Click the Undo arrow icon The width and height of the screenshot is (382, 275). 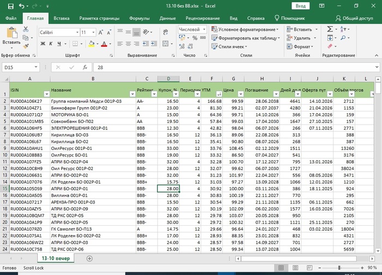tap(21, 6)
